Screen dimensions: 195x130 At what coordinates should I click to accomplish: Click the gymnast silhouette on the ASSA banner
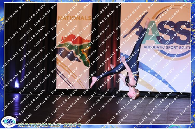[x=136, y=25]
